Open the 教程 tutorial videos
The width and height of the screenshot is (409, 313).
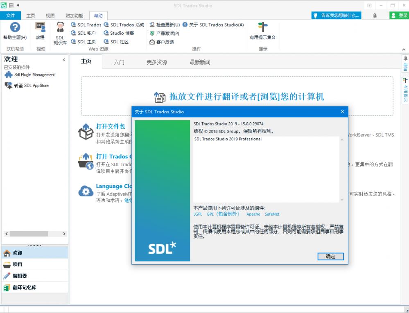coord(40,31)
